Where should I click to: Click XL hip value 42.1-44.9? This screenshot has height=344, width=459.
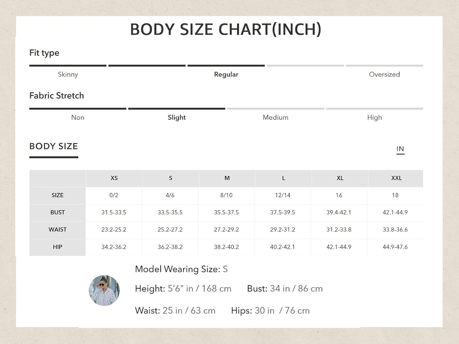339,247
